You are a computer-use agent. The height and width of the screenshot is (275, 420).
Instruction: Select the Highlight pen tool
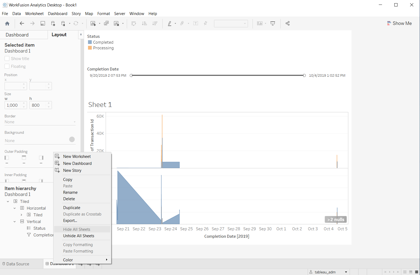click(x=170, y=23)
